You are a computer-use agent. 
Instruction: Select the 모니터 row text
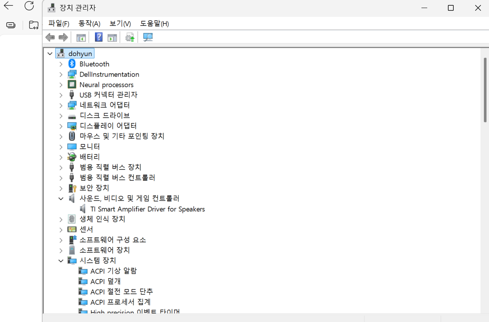click(x=89, y=147)
